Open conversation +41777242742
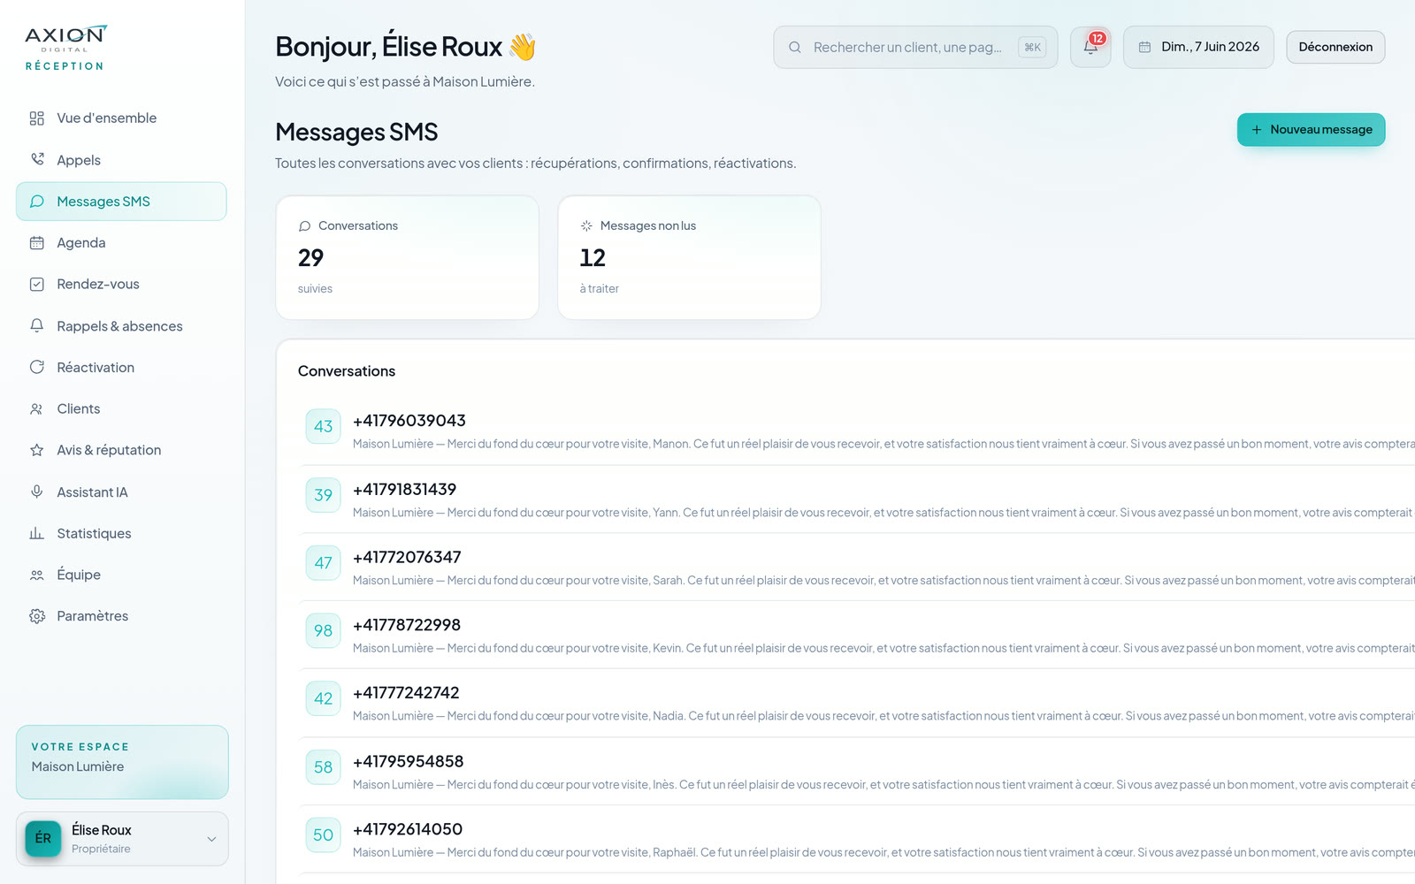Image resolution: width=1415 pixels, height=884 pixels. [856, 704]
